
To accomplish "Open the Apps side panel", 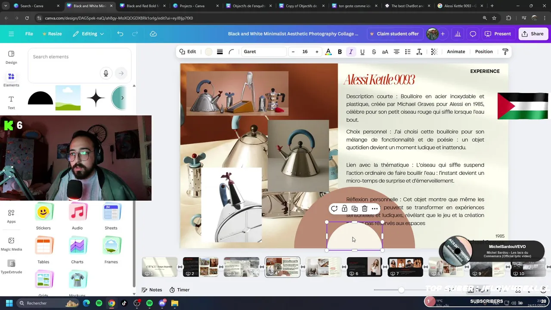I will 11,216.
